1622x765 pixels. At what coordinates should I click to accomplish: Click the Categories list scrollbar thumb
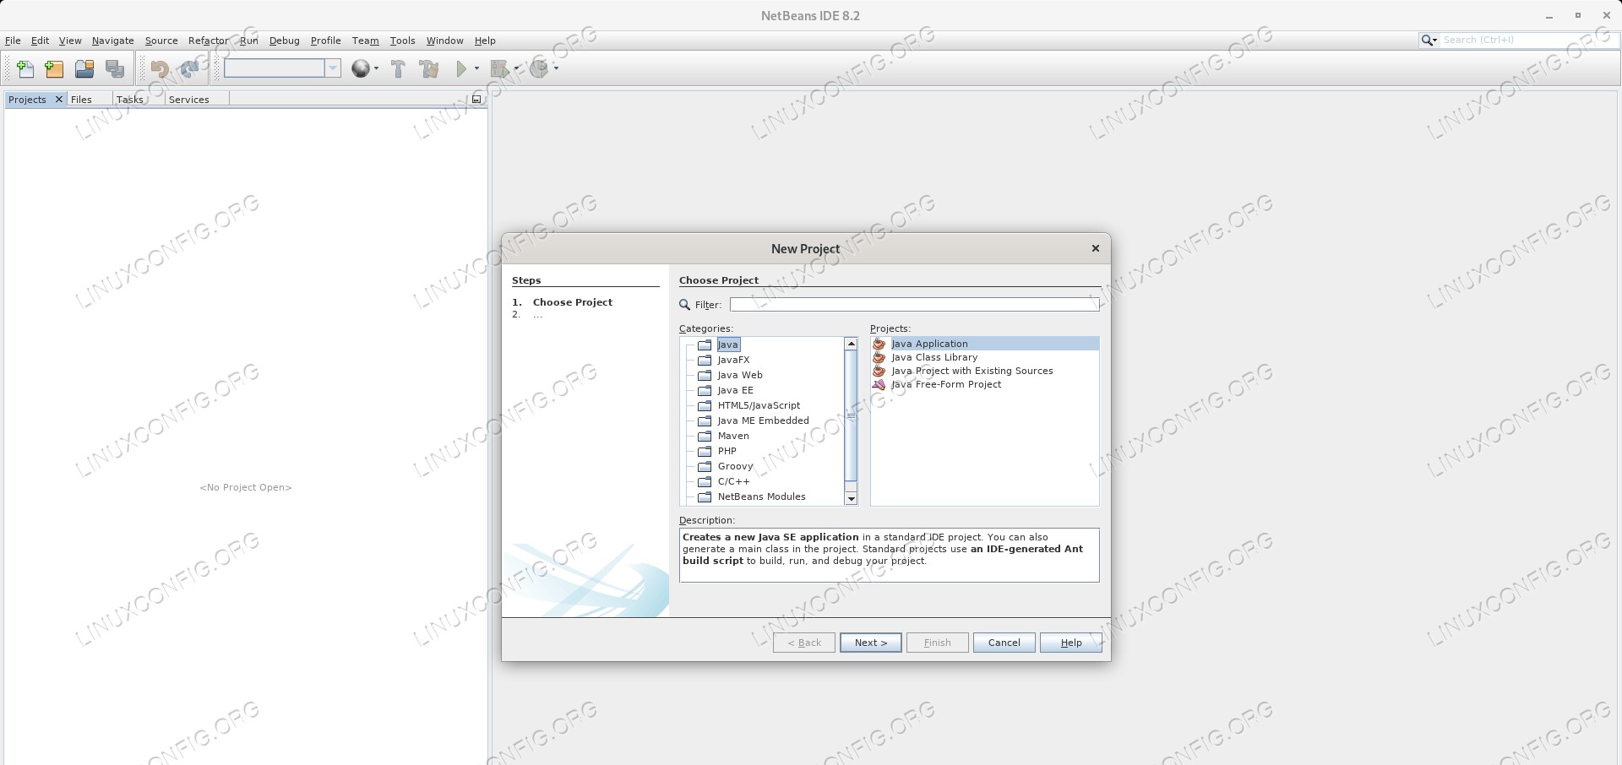pyautogui.click(x=852, y=415)
